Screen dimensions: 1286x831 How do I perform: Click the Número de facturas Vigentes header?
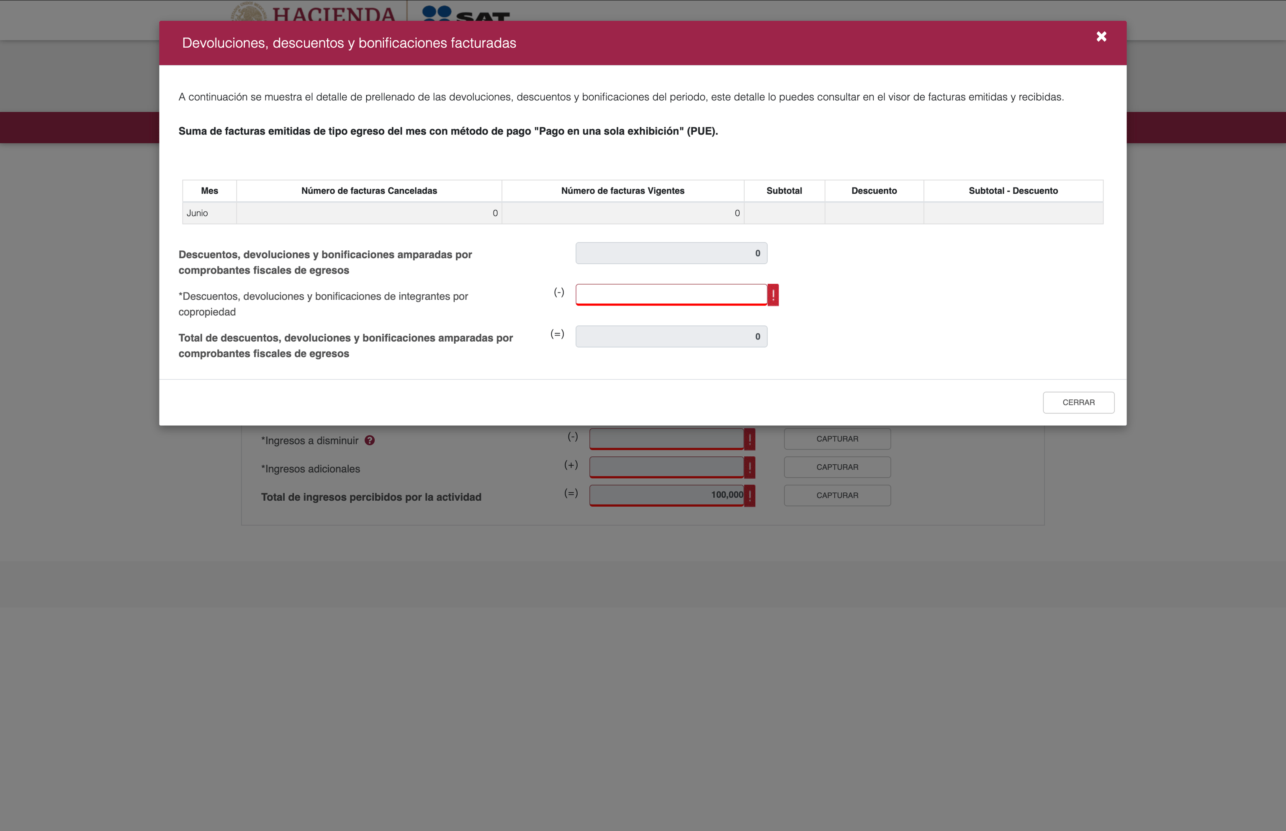click(x=622, y=191)
